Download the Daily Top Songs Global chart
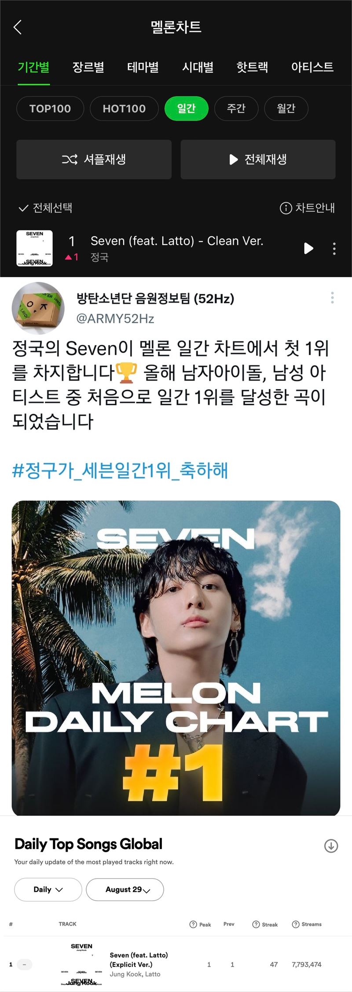The height and width of the screenshot is (992, 352). pyautogui.click(x=331, y=846)
